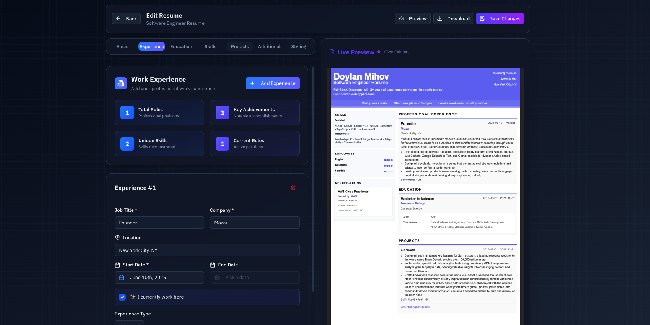Switch to the Education tab
Image resolution: width=650 pixels, height=325 pixels.
(x=181, y=47)
